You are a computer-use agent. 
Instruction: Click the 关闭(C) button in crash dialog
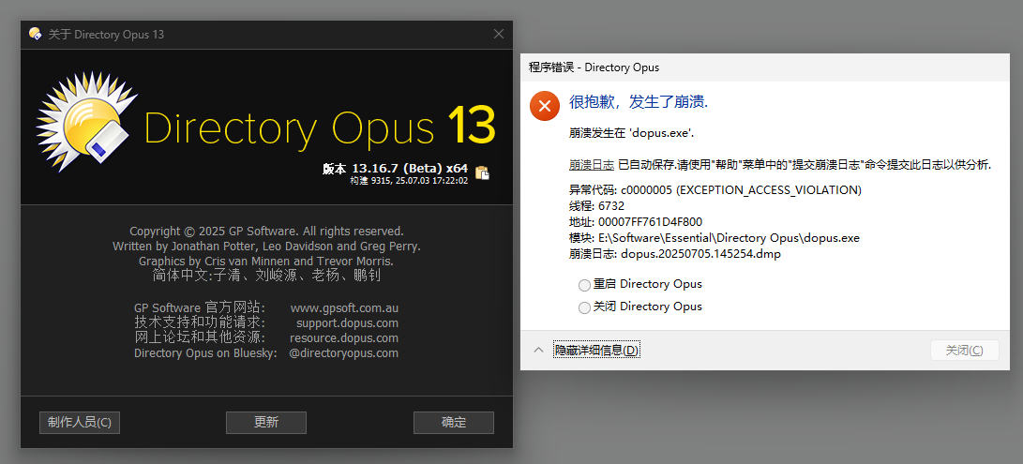pyautogui.click(x=964, y=351)
